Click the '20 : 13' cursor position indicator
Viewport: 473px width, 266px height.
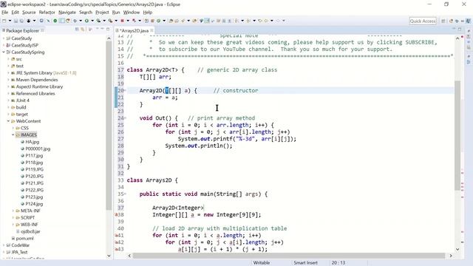pos(338,263)
